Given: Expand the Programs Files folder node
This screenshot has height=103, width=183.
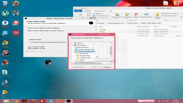Looking at the screenshot, I should (75, 58).
